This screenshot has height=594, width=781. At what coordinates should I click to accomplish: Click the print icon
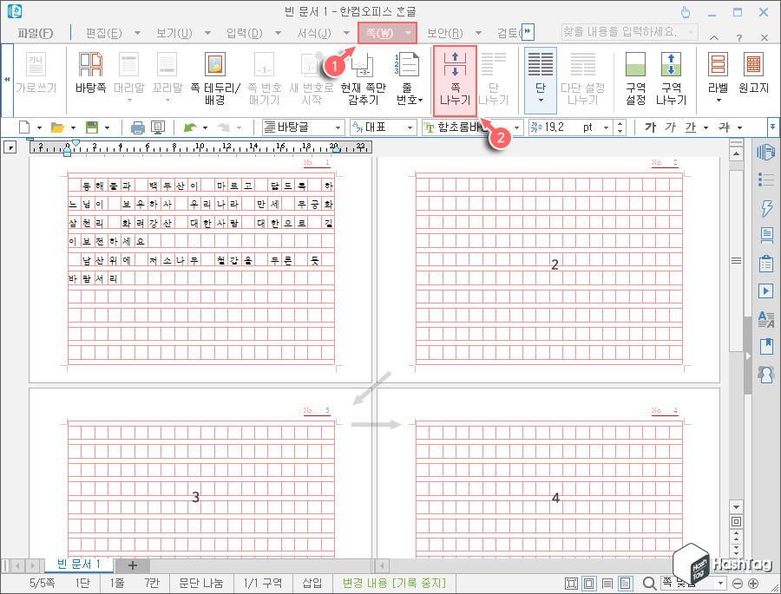137,128
